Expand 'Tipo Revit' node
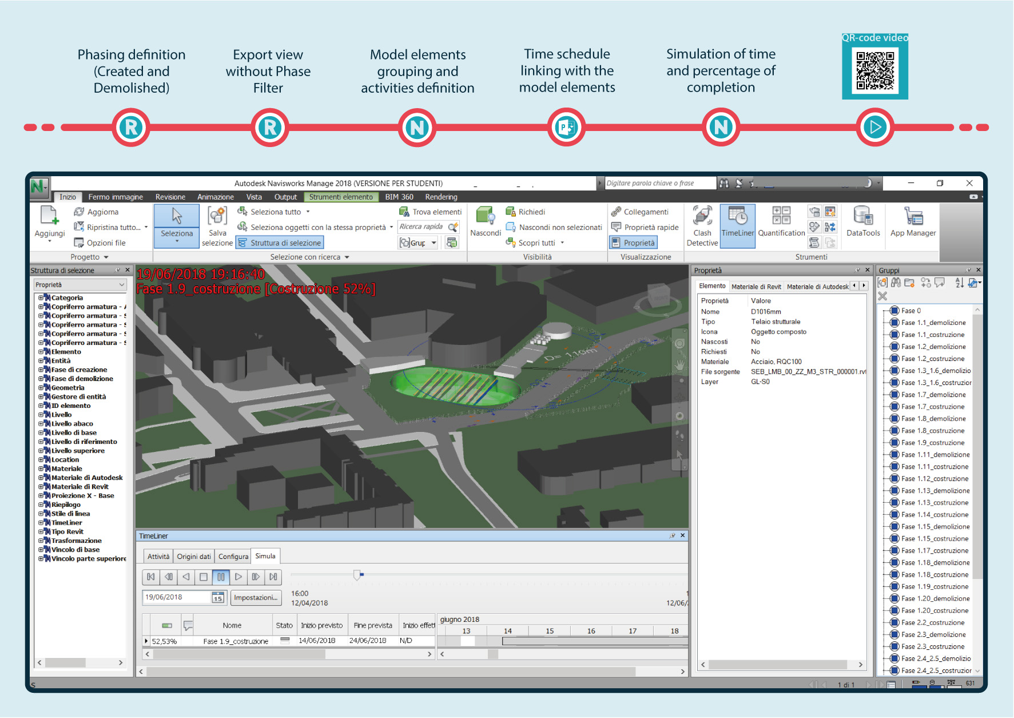This screenshot has height=718, width=1014. click(41, 531)
